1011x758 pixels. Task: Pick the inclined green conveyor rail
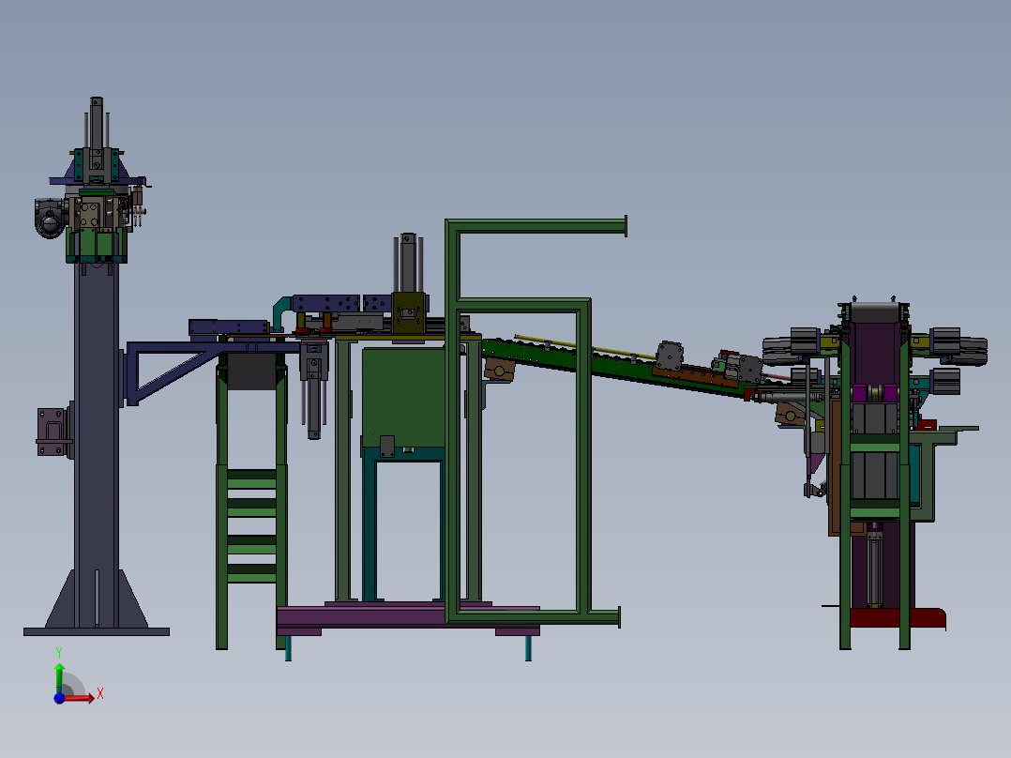[612, 365]
